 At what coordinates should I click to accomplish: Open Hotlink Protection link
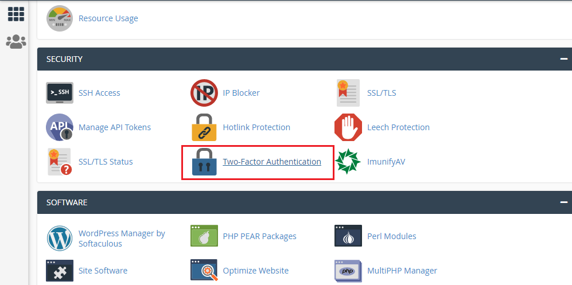(x=256, y=127)
